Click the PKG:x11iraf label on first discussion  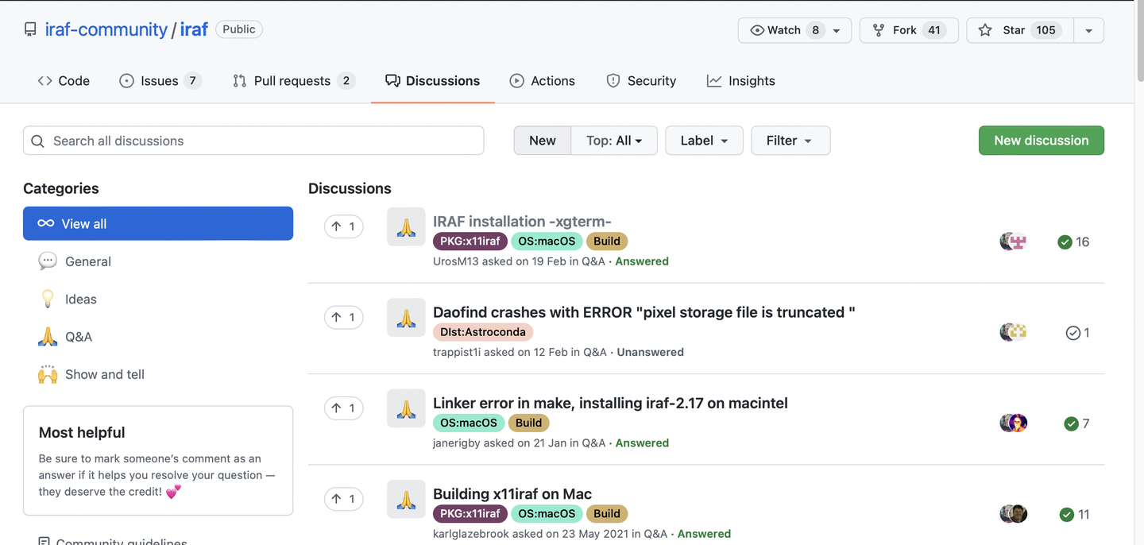[x=470, y=242]
